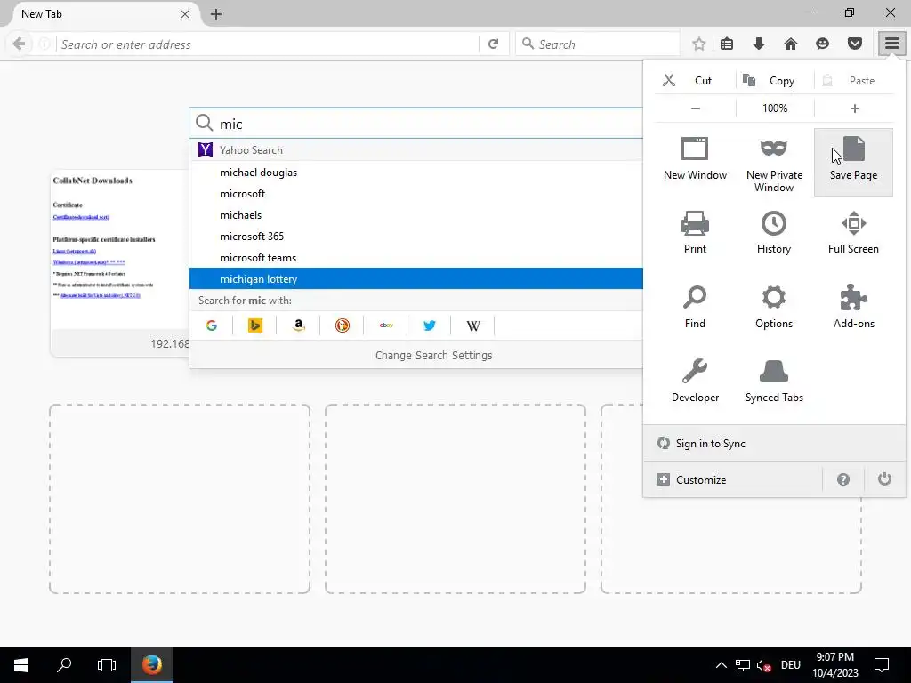Click Save Page in menu panel
911x683 pixels.
click(x=853, y=162)
